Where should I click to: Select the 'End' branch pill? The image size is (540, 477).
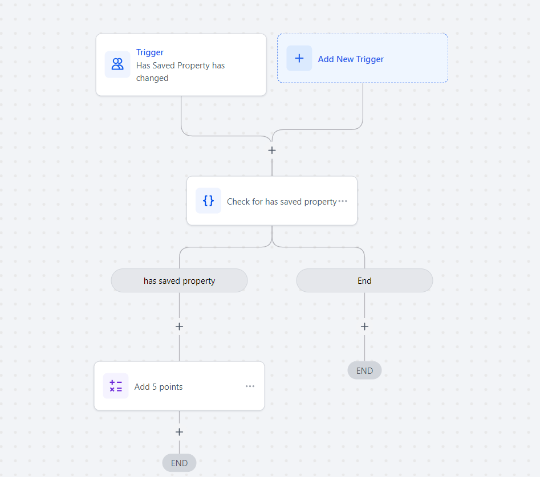(364, 281)
